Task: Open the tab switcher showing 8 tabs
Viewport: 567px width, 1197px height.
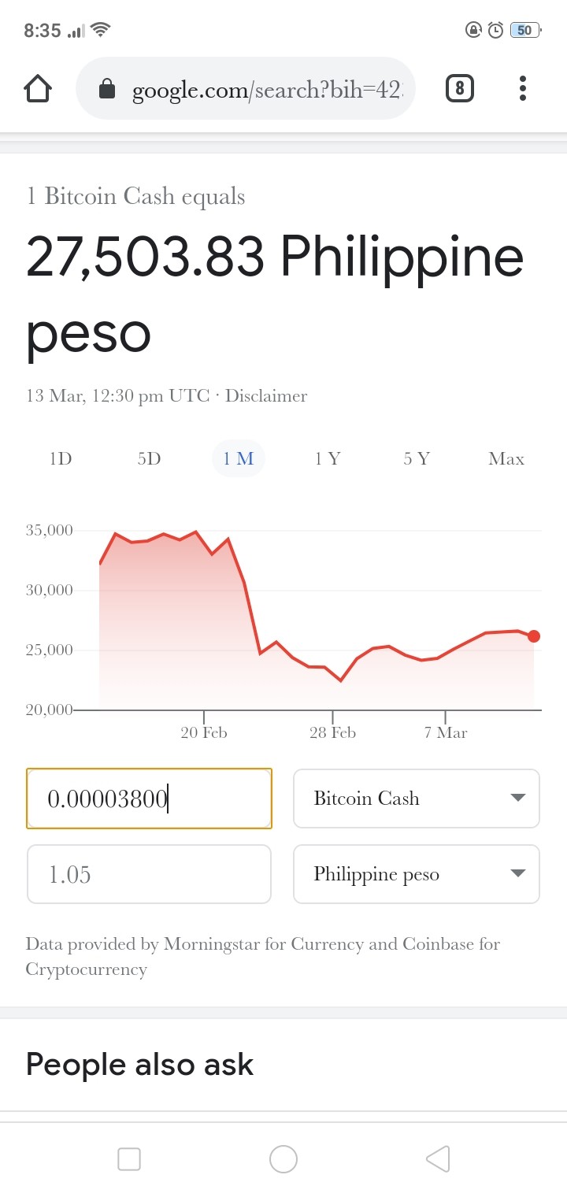Action: 460,89
